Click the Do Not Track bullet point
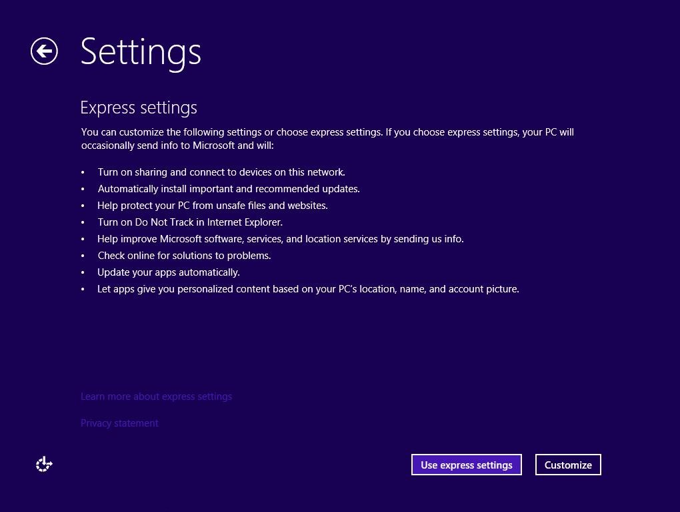Screen dimensions: 680x512 (x=190, y=222)
